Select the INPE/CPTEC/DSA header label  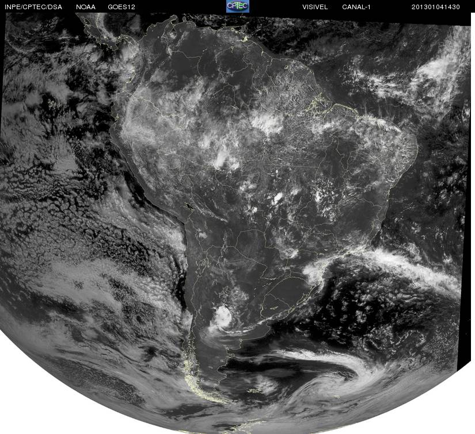[33, 7]
